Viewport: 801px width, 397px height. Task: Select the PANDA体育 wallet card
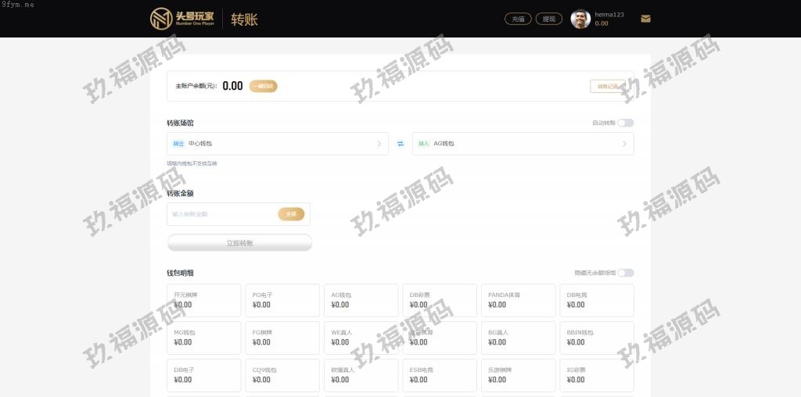click(x=517, y=300)
